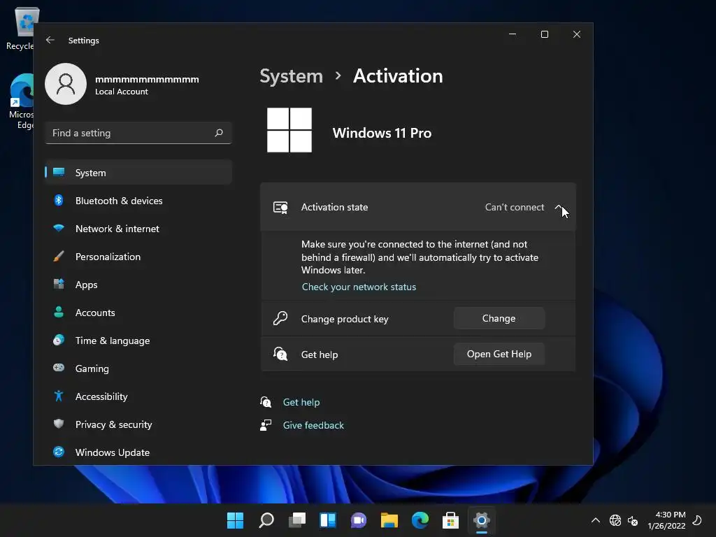This screenshot has height=537, width=716.
Task: Launch Microsoft Edge from taskbar
Action: (420, 520)
